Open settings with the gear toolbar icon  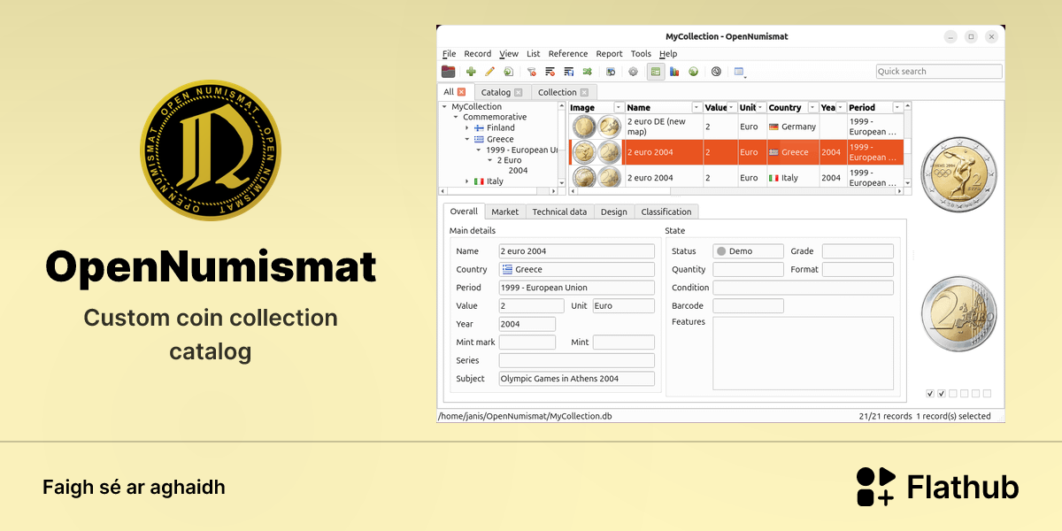[633, 72]
